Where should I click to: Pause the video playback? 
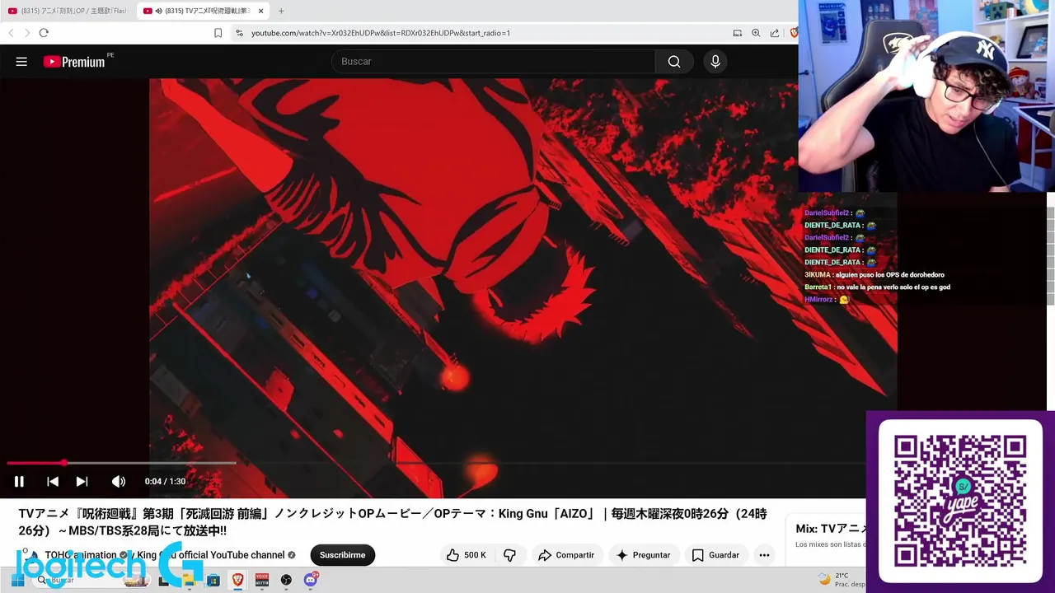coord(19,482)
